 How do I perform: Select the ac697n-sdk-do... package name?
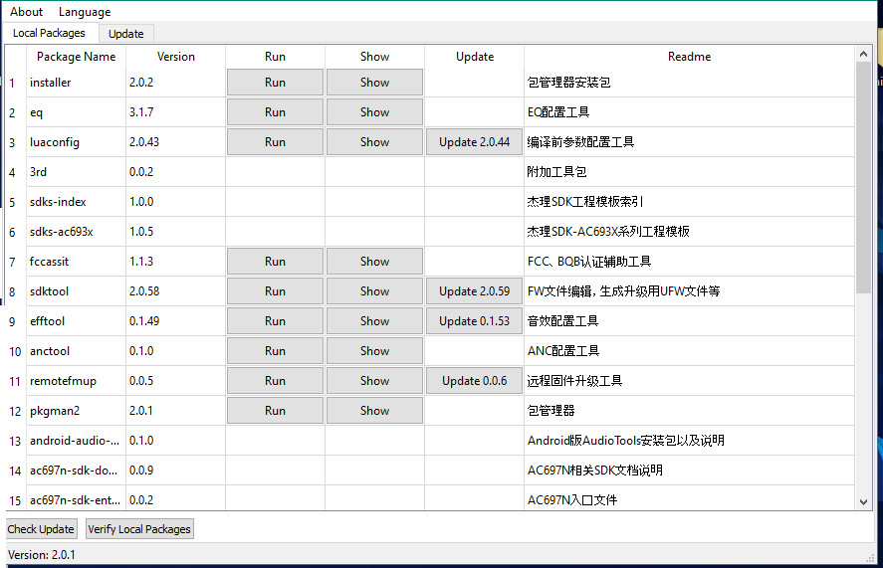(76, 471)
